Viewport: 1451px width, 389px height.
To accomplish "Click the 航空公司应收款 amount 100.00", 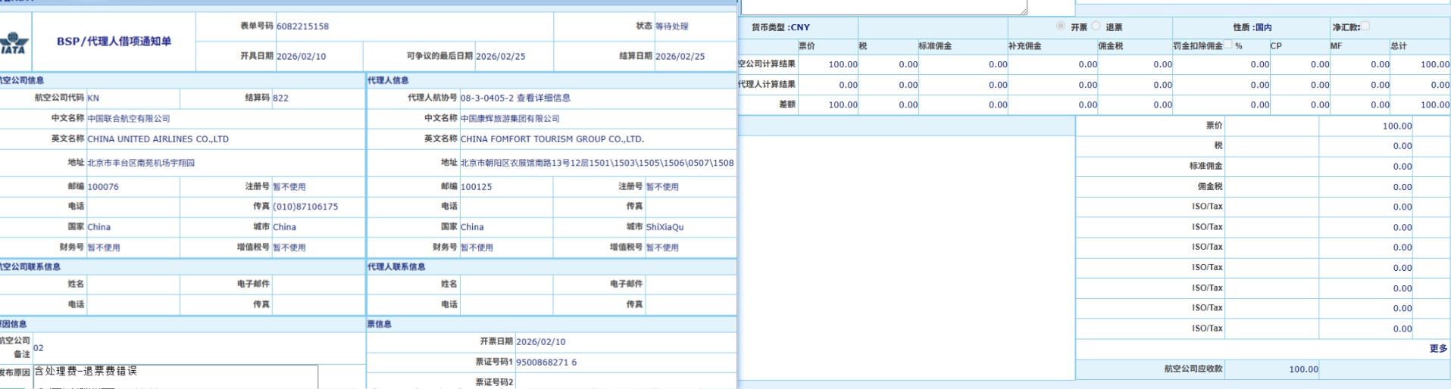I will click(1303, 369).
